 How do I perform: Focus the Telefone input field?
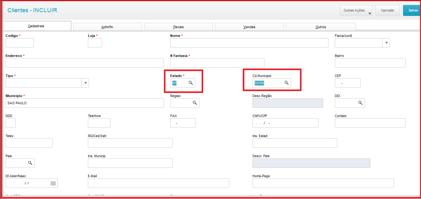pyautogui.click(x=99, y=123)
